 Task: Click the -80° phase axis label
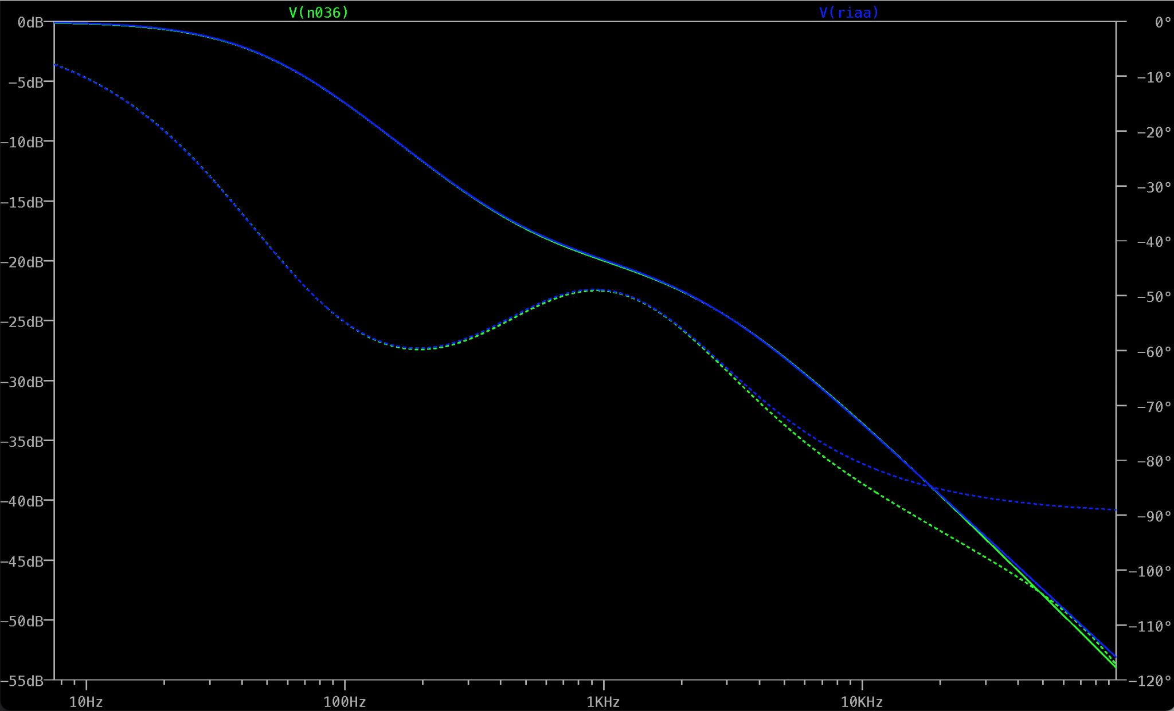pos(1154,461)
